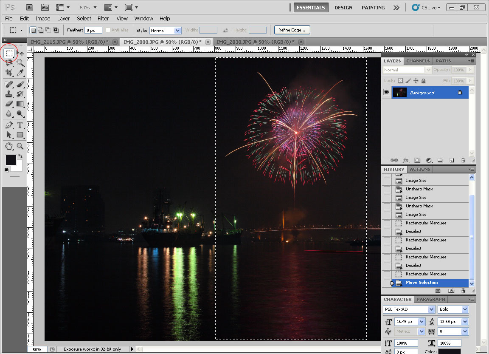Open the Filter menu
The image size is (489, 354).
pyautogui.click(x=103, y=18)
